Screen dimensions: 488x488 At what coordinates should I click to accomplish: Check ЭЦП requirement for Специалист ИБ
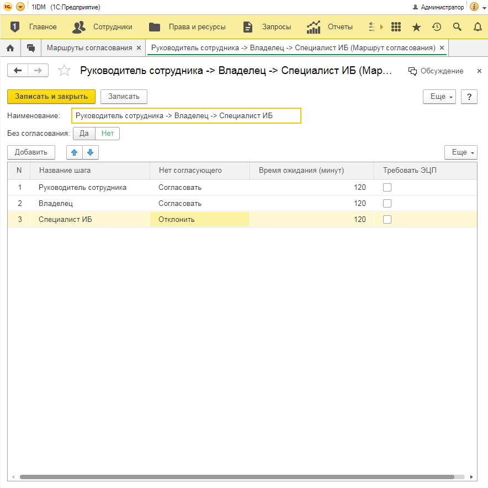coord(387,220)
